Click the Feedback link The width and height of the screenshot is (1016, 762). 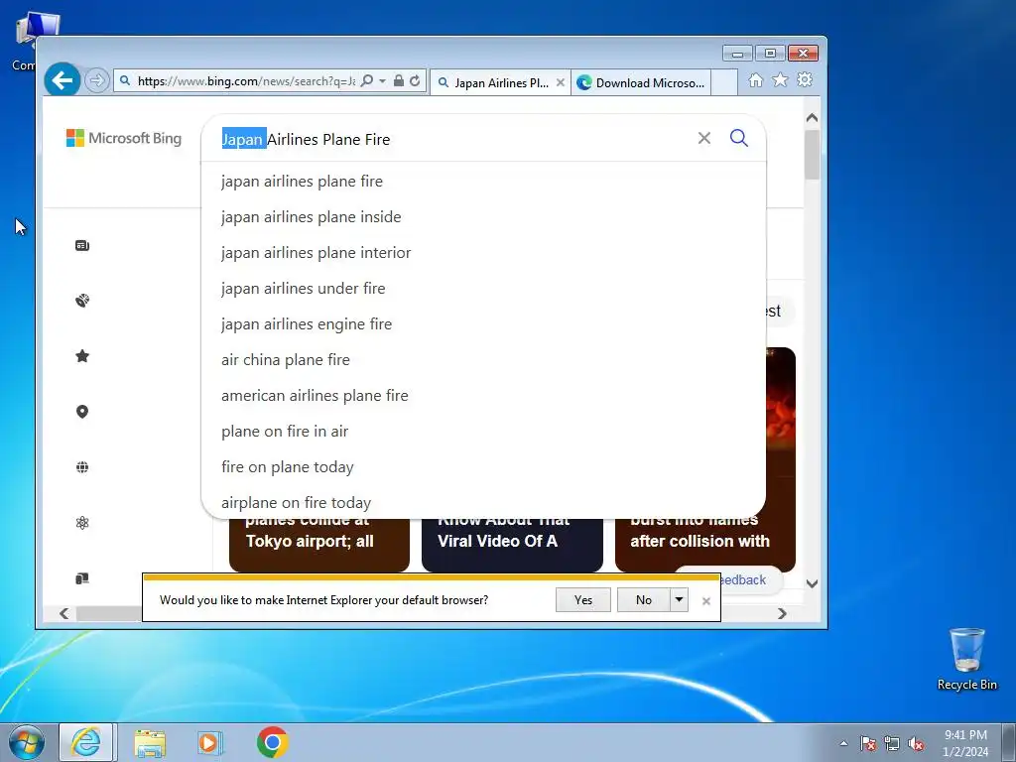(x=743, y=579)
